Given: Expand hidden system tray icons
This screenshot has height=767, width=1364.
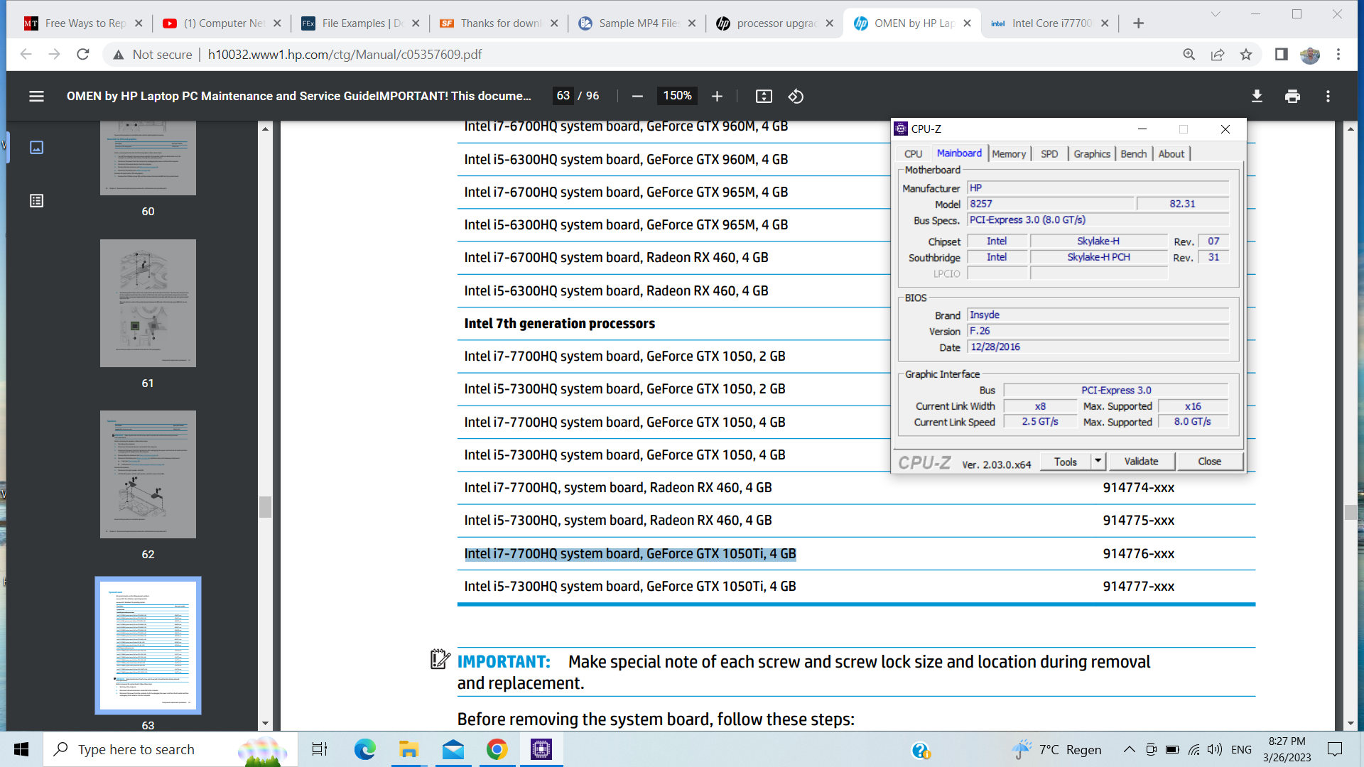Looking at the screenshot, I should [1129, 749].
